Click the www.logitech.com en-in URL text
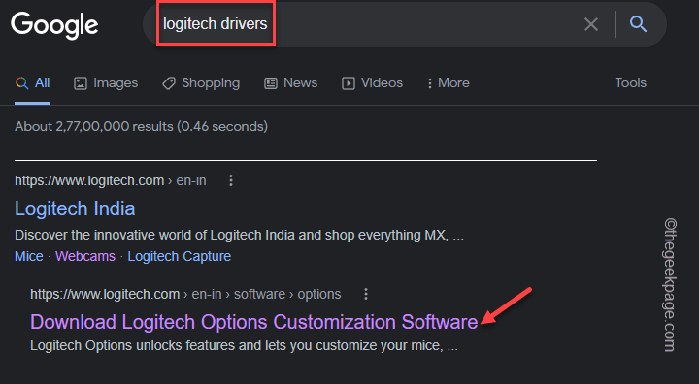 (x=111, y=180)
